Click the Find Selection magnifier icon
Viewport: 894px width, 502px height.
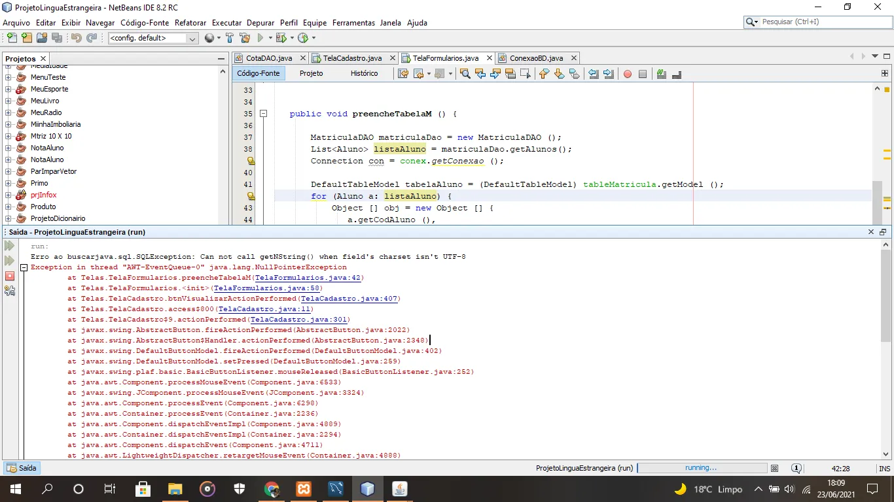click(465, 74)
